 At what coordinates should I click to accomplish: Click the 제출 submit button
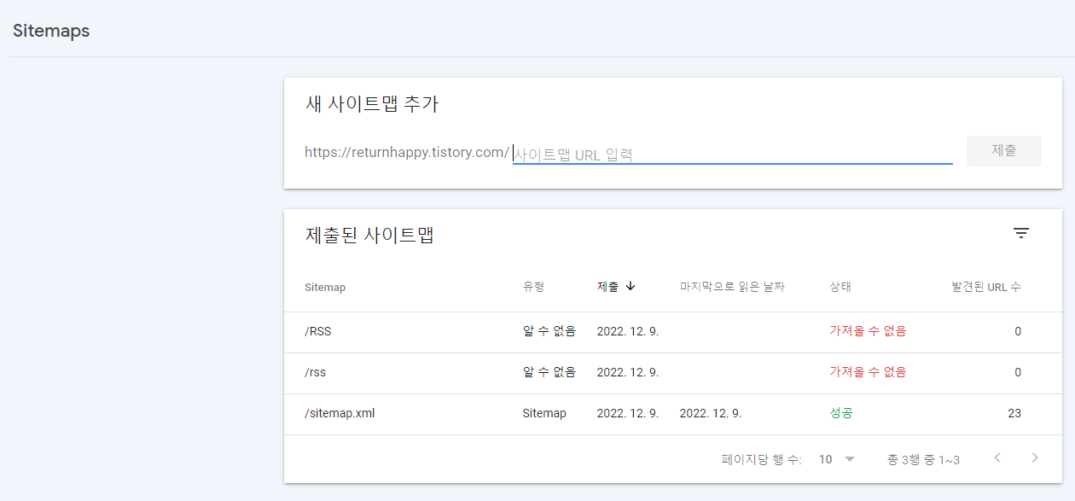click(x=1004, y=151)
